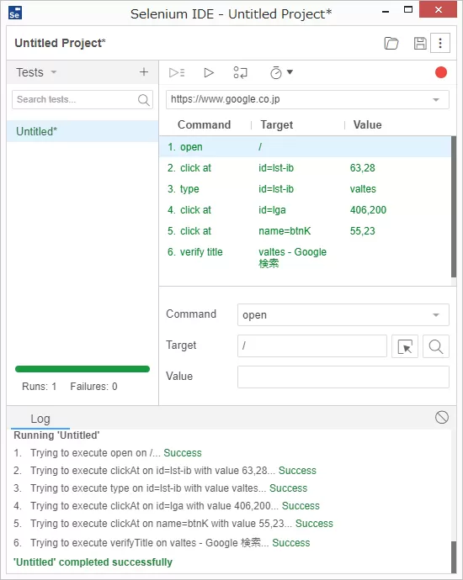Click the Failures: 0 counter
Viewport: 463px width, 580px height.
[93, 387]
